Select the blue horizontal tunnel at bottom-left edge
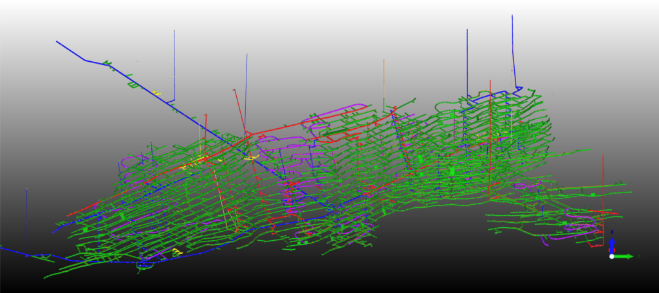 point(13,250)
